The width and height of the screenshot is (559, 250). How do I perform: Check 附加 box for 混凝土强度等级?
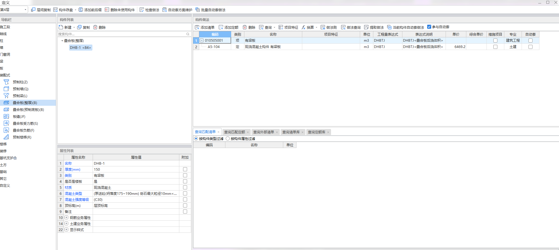pos(185,200)
